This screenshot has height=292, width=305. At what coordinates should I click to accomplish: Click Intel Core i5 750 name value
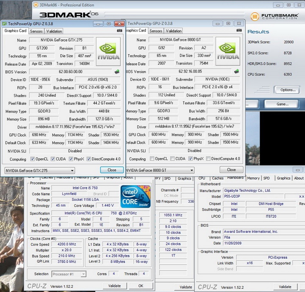pyautogui.click(x=85, y=188)
